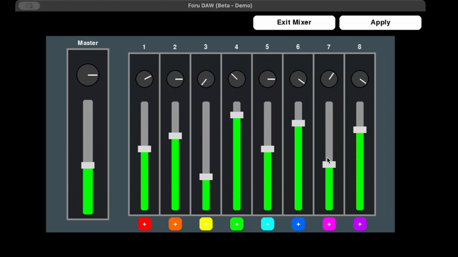Click the channel 1 fader handle

click(145, 149)
